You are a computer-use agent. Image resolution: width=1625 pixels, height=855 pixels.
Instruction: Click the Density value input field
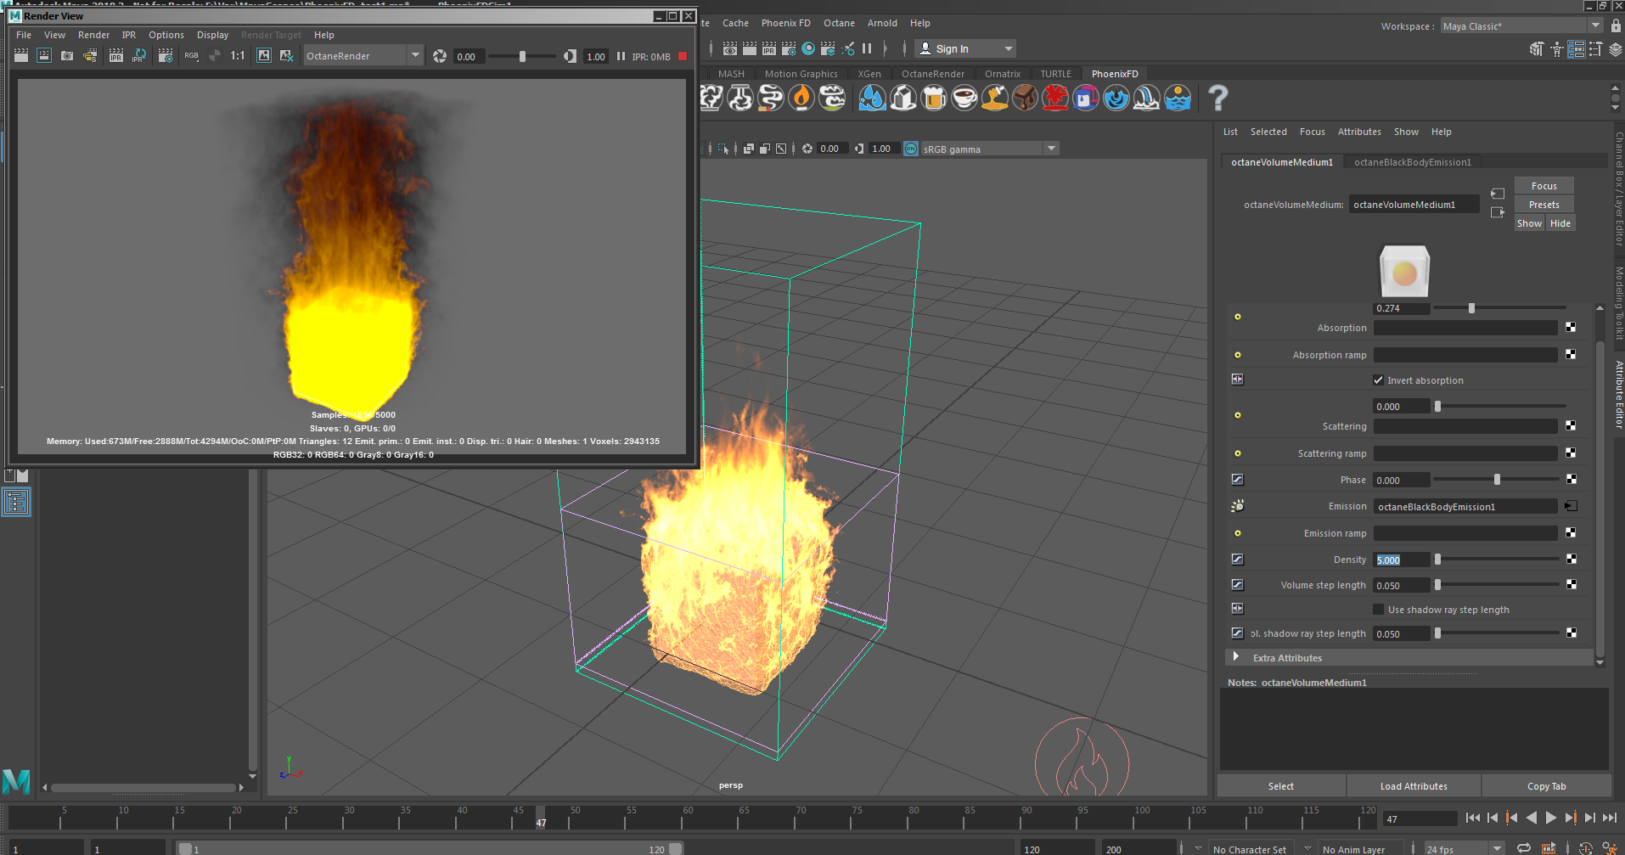(x=1402, y=560)
